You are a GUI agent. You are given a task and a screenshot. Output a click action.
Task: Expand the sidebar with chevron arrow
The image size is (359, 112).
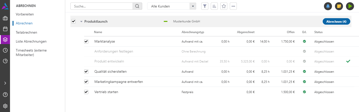coord(5,83)
